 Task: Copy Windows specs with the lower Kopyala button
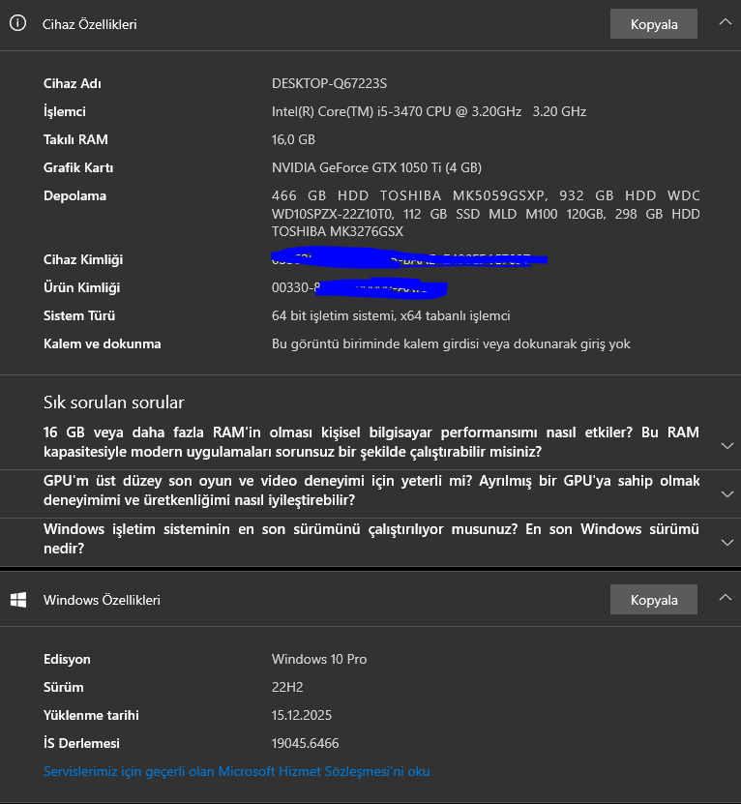tap(653, 600)
